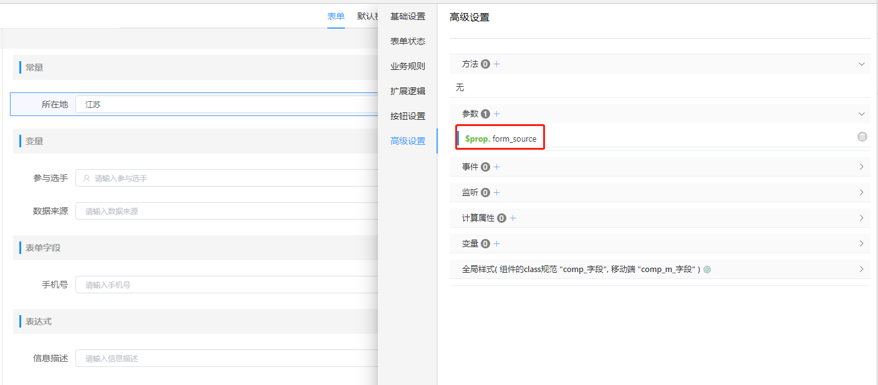878x385 pixels.
Task: Add a new method with plus icon
Action: [497, 64]
